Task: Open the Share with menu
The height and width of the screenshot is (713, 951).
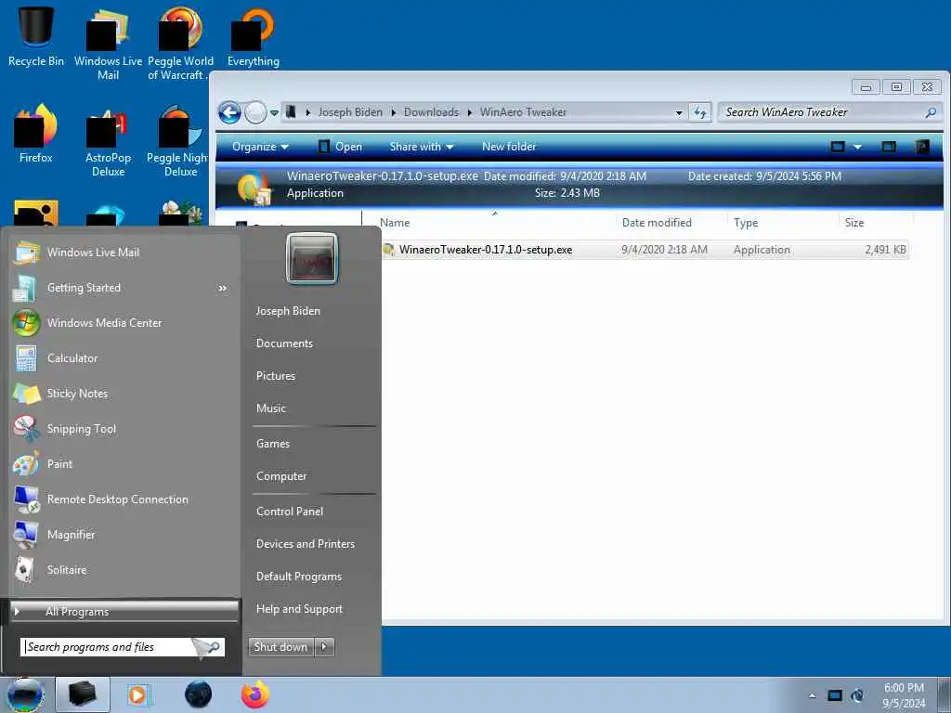Action: [x=422, y=147]
